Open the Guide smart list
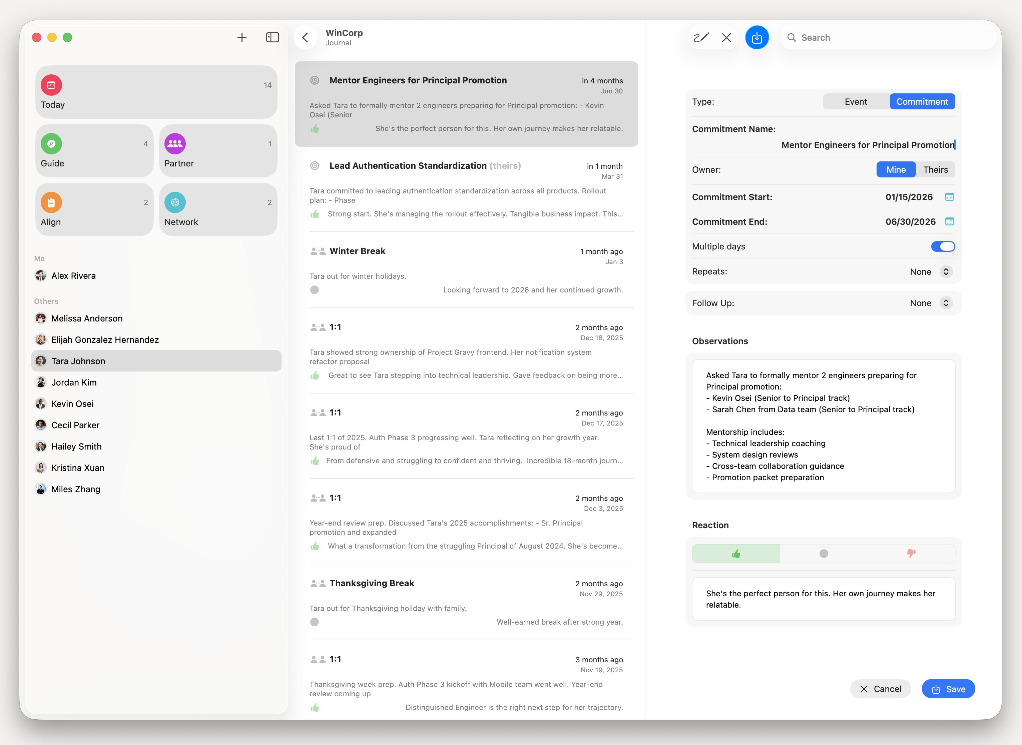 94,151
